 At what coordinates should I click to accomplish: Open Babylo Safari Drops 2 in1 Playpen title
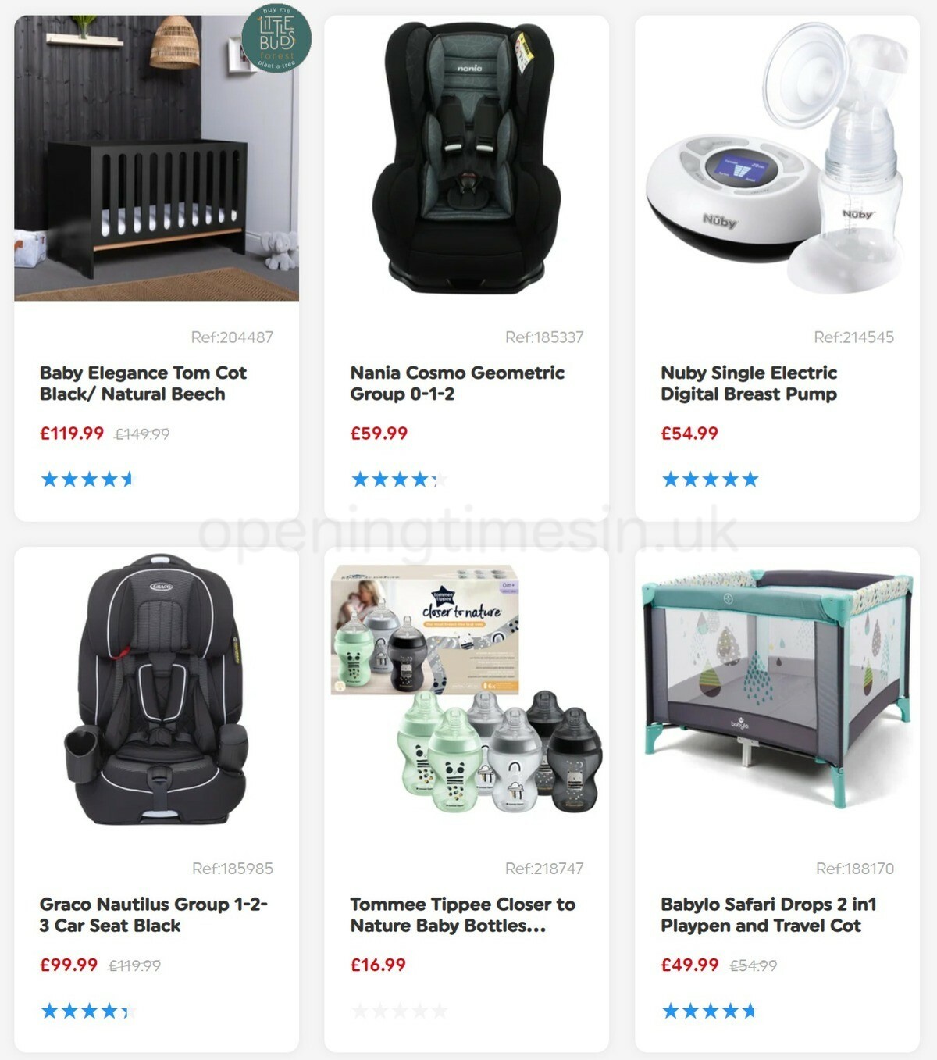768,915
